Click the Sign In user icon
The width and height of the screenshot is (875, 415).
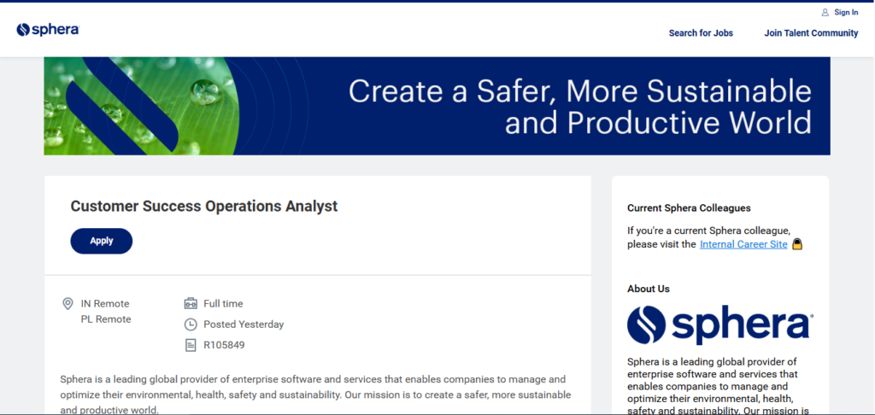coord(825,12)
